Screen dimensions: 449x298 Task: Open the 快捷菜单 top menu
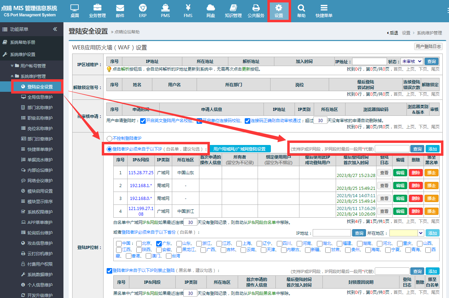pos(324,11)
